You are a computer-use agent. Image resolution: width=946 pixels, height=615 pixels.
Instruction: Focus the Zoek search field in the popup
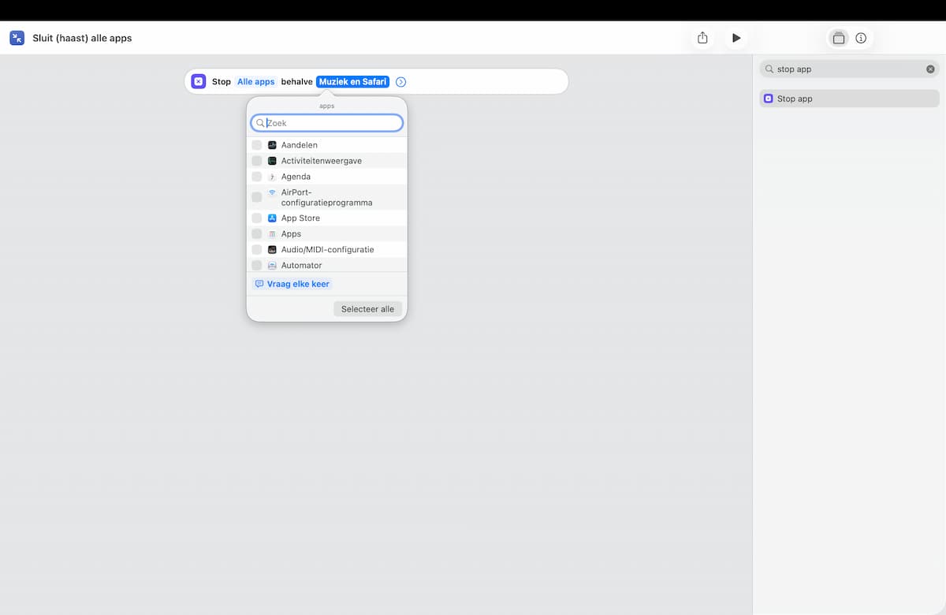point(327,123)
